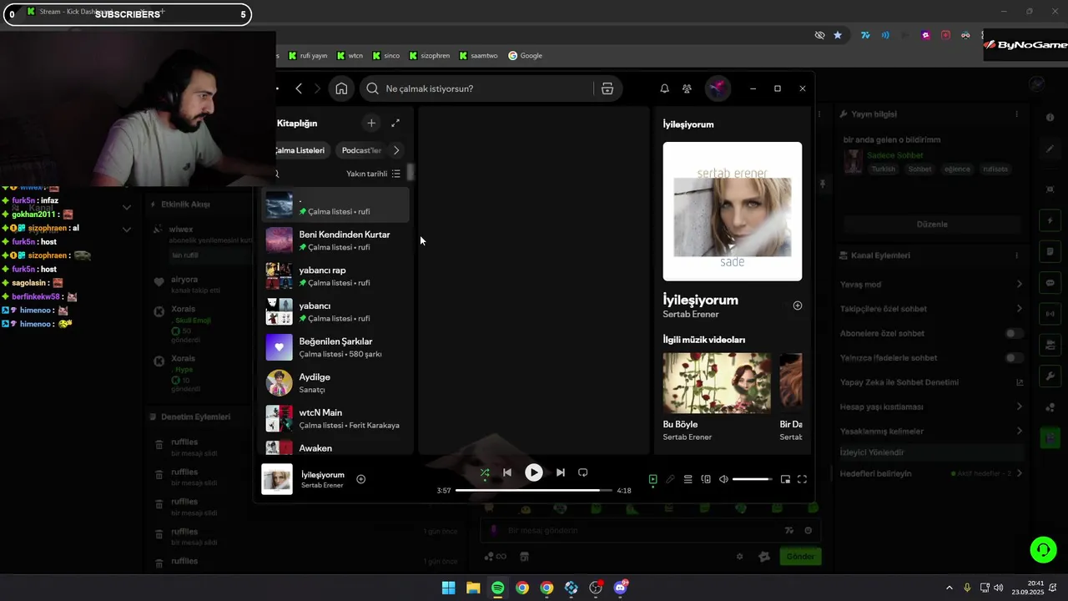Toggle shuffle mode
1068x601 pixels.
(x=485, y=472)
